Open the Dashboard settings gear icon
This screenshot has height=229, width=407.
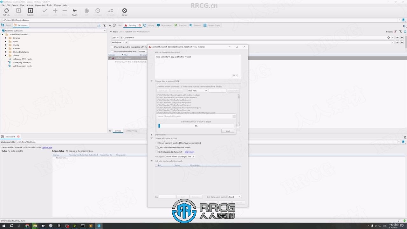coord(405,137)
